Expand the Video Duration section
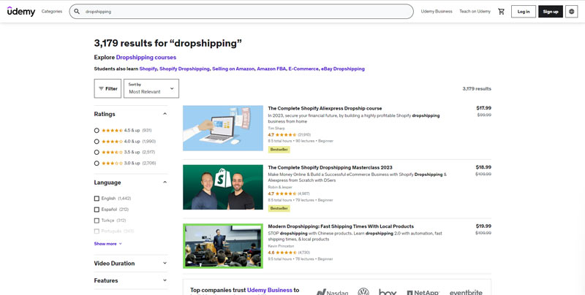Screen dimensions: 585x295 [165, 263]
